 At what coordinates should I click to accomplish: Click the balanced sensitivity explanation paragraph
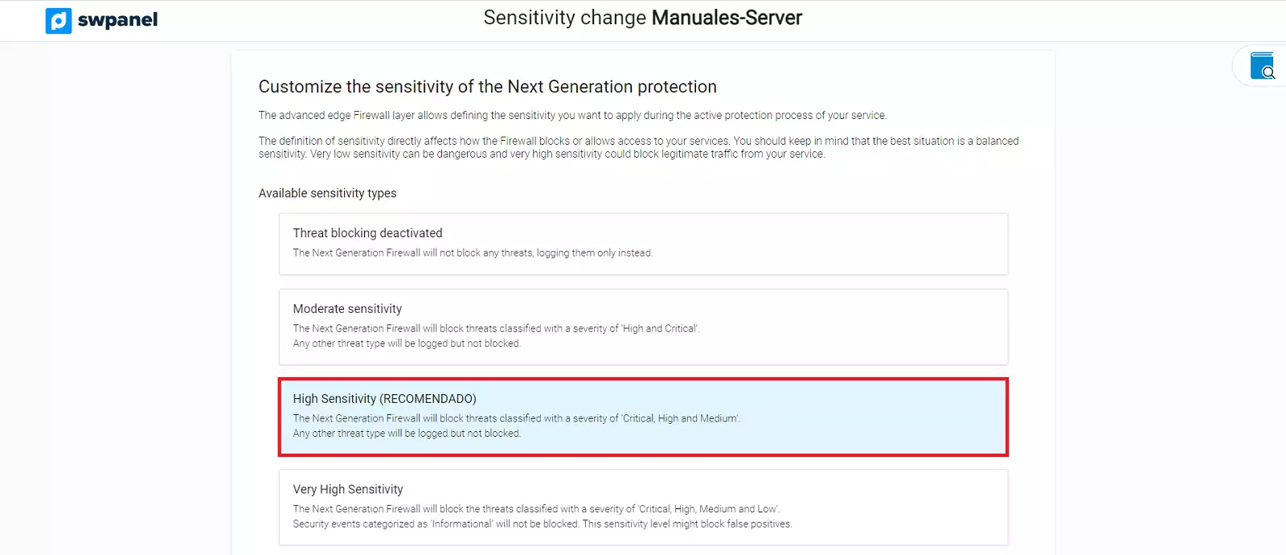(x=638, y=147)
